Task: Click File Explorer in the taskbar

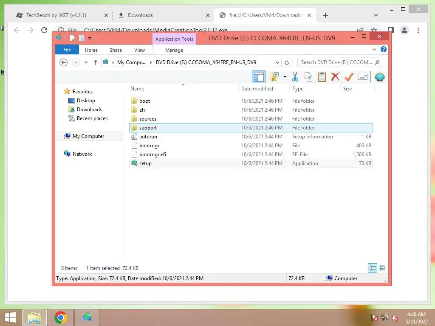Action: coord(34,318)
